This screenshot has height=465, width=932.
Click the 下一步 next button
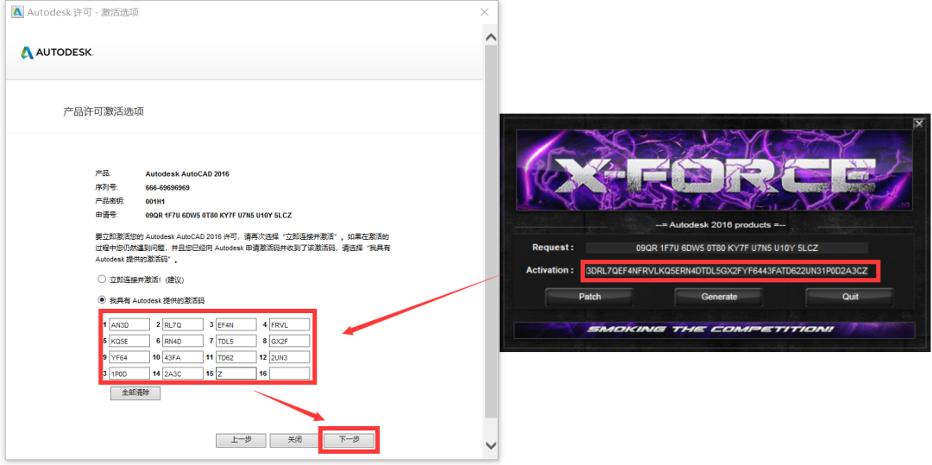[349, 440]
